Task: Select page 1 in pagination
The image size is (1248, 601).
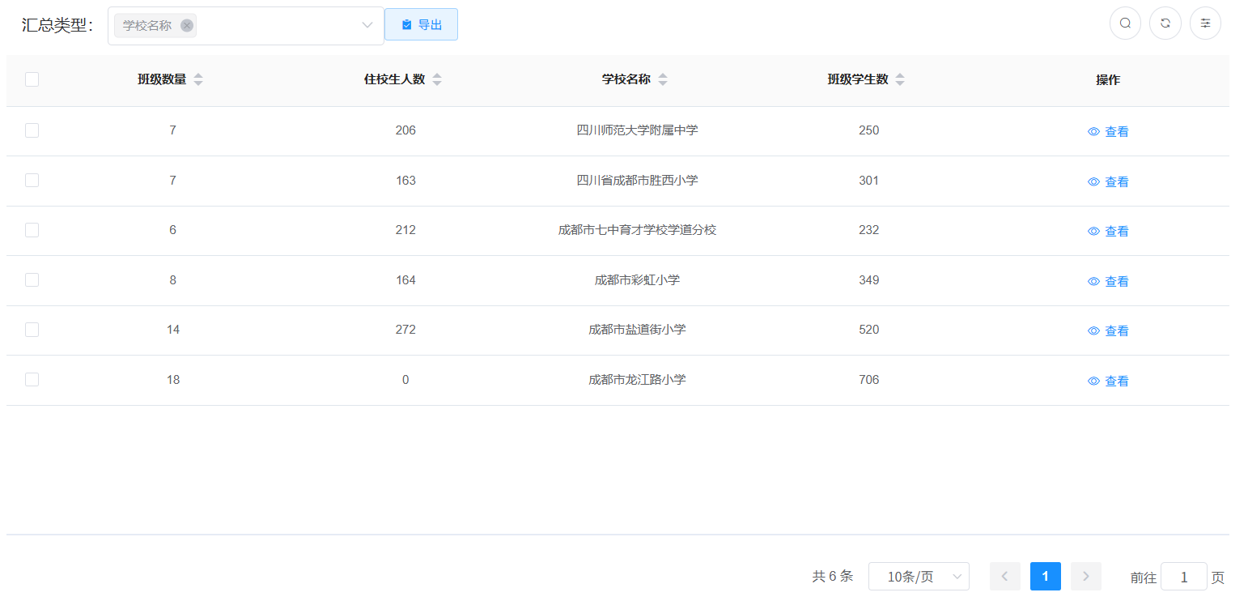Action: tap(1045, 577)
